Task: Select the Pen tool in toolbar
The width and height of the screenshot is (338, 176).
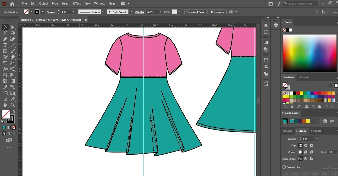Action: click(5, 39)
